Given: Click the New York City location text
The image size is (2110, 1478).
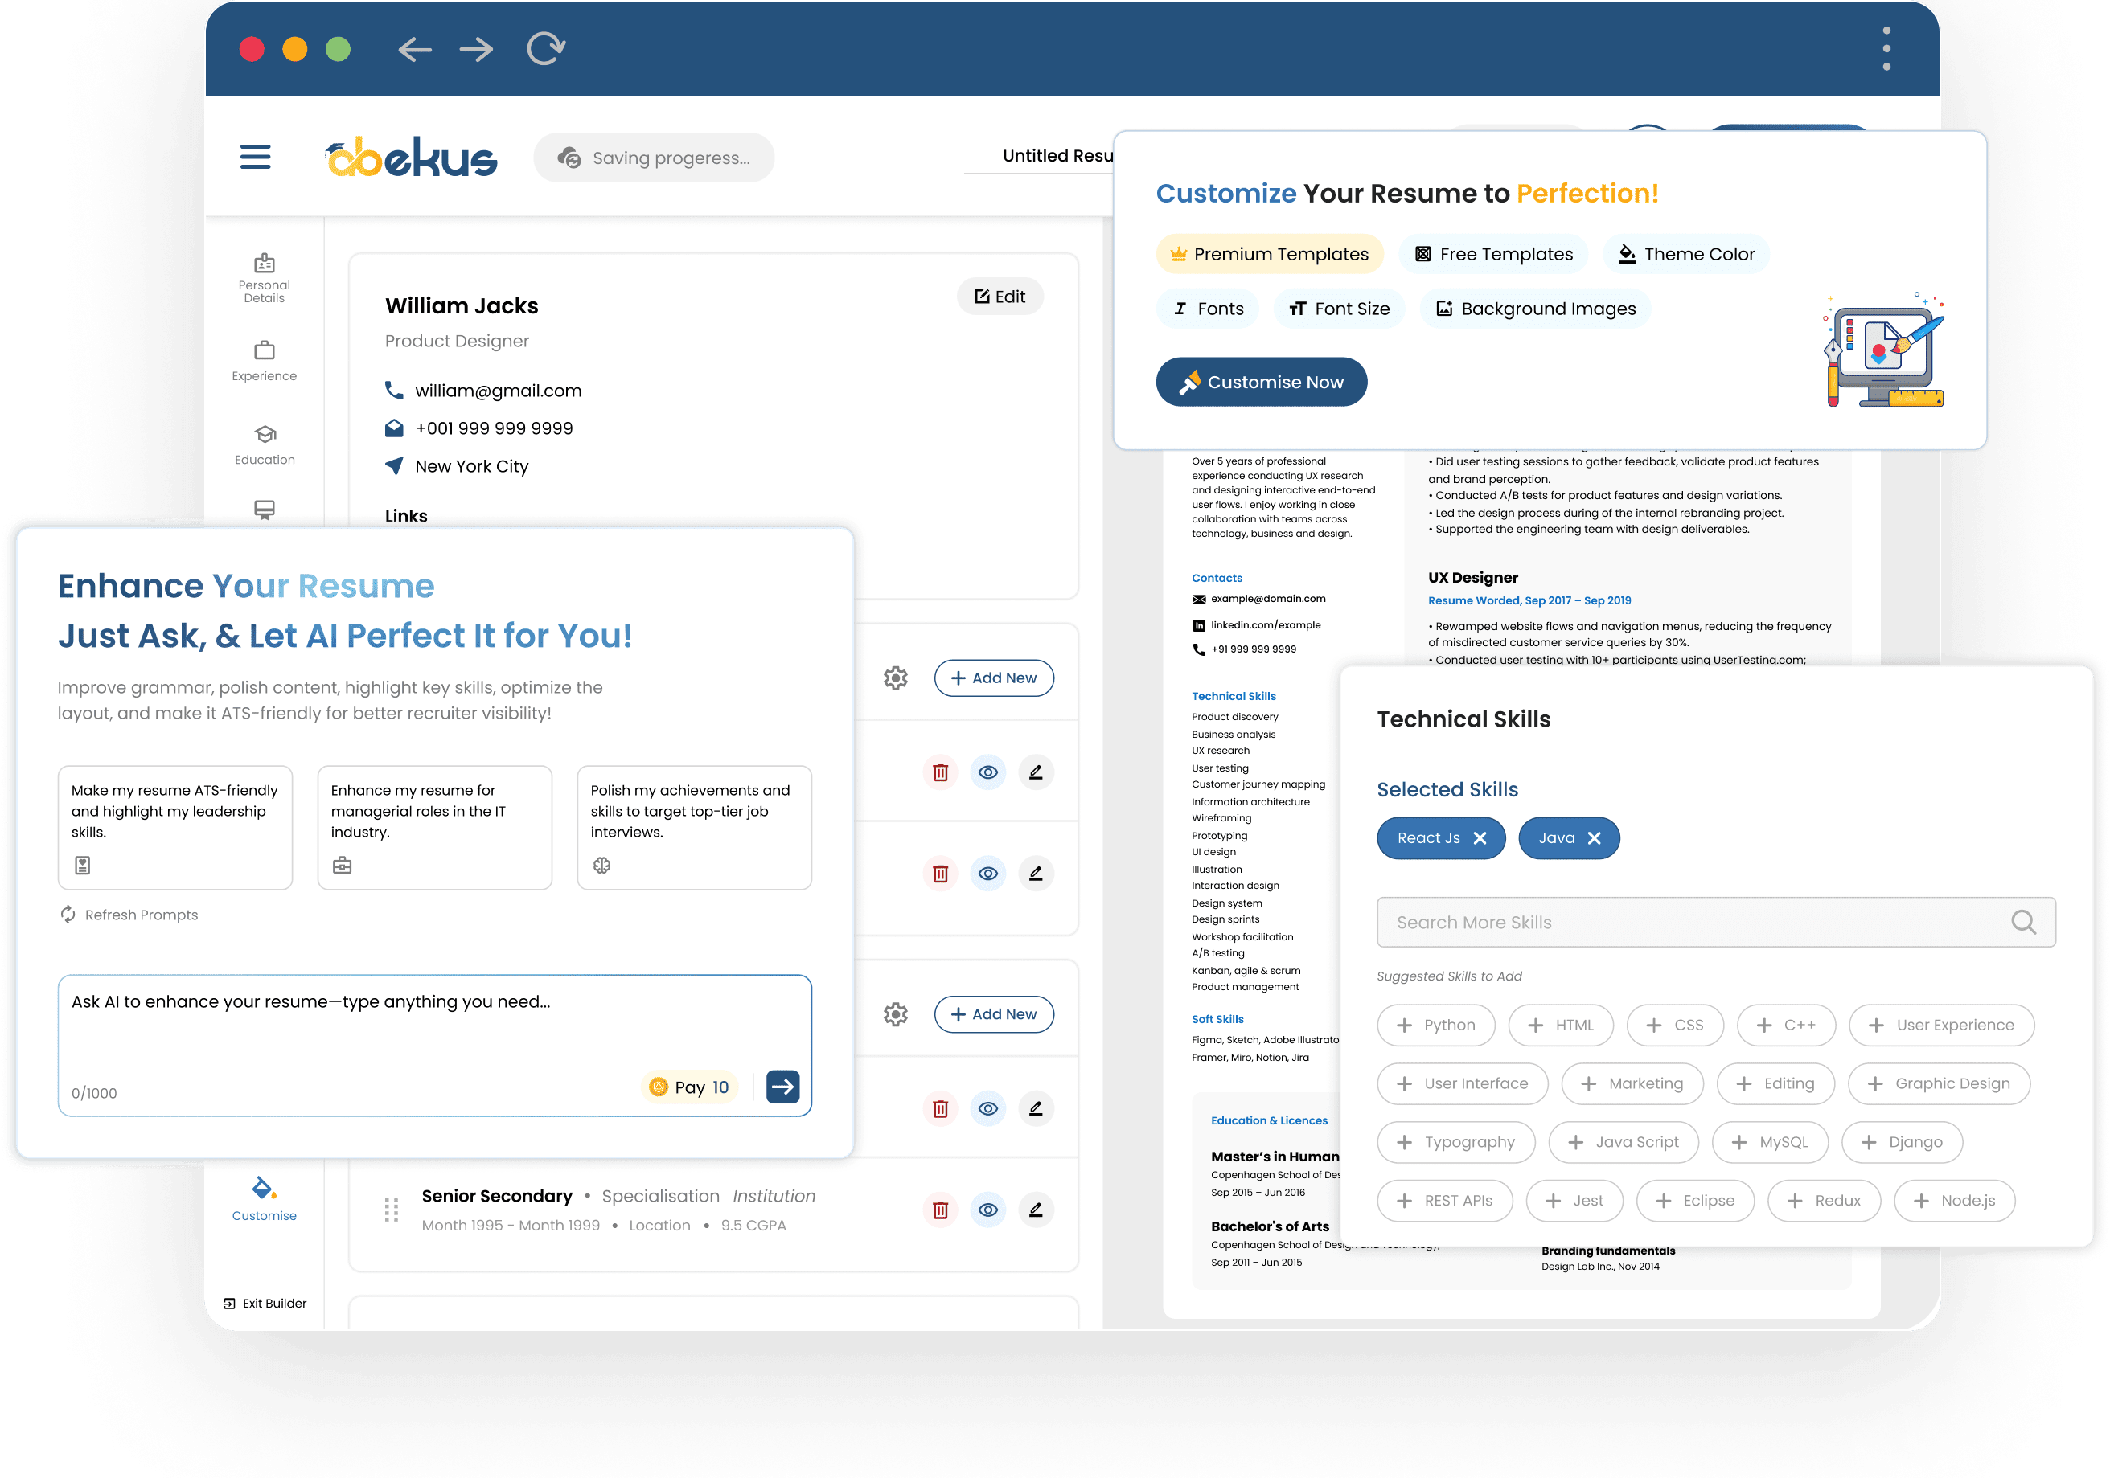Looking at the screenshot, I should pyautogui.click(x=471, y=465).
